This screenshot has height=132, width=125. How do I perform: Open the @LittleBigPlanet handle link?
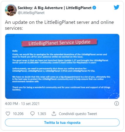tap(31, 13)
